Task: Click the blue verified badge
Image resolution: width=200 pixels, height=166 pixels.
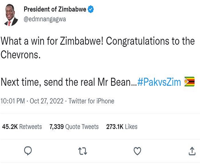Action: 91,10
